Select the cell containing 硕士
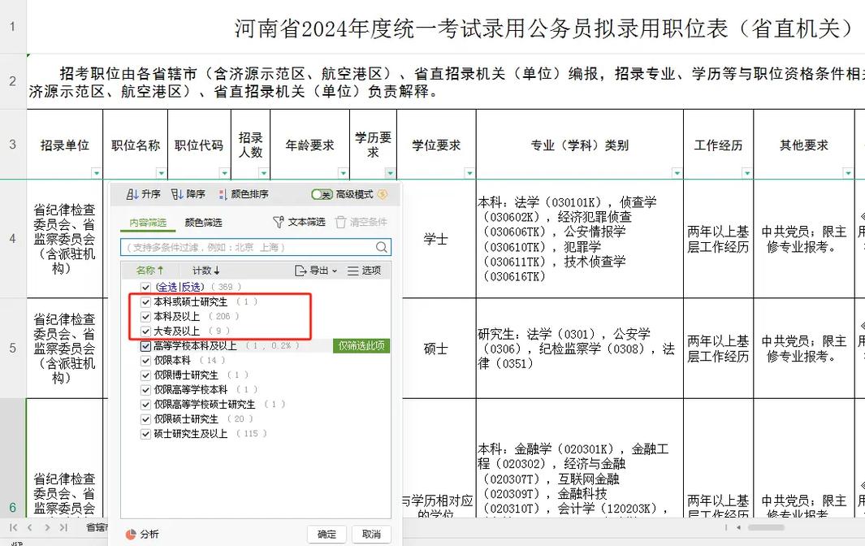Viewport: 865px width, 546px height. tap(436, 349)
